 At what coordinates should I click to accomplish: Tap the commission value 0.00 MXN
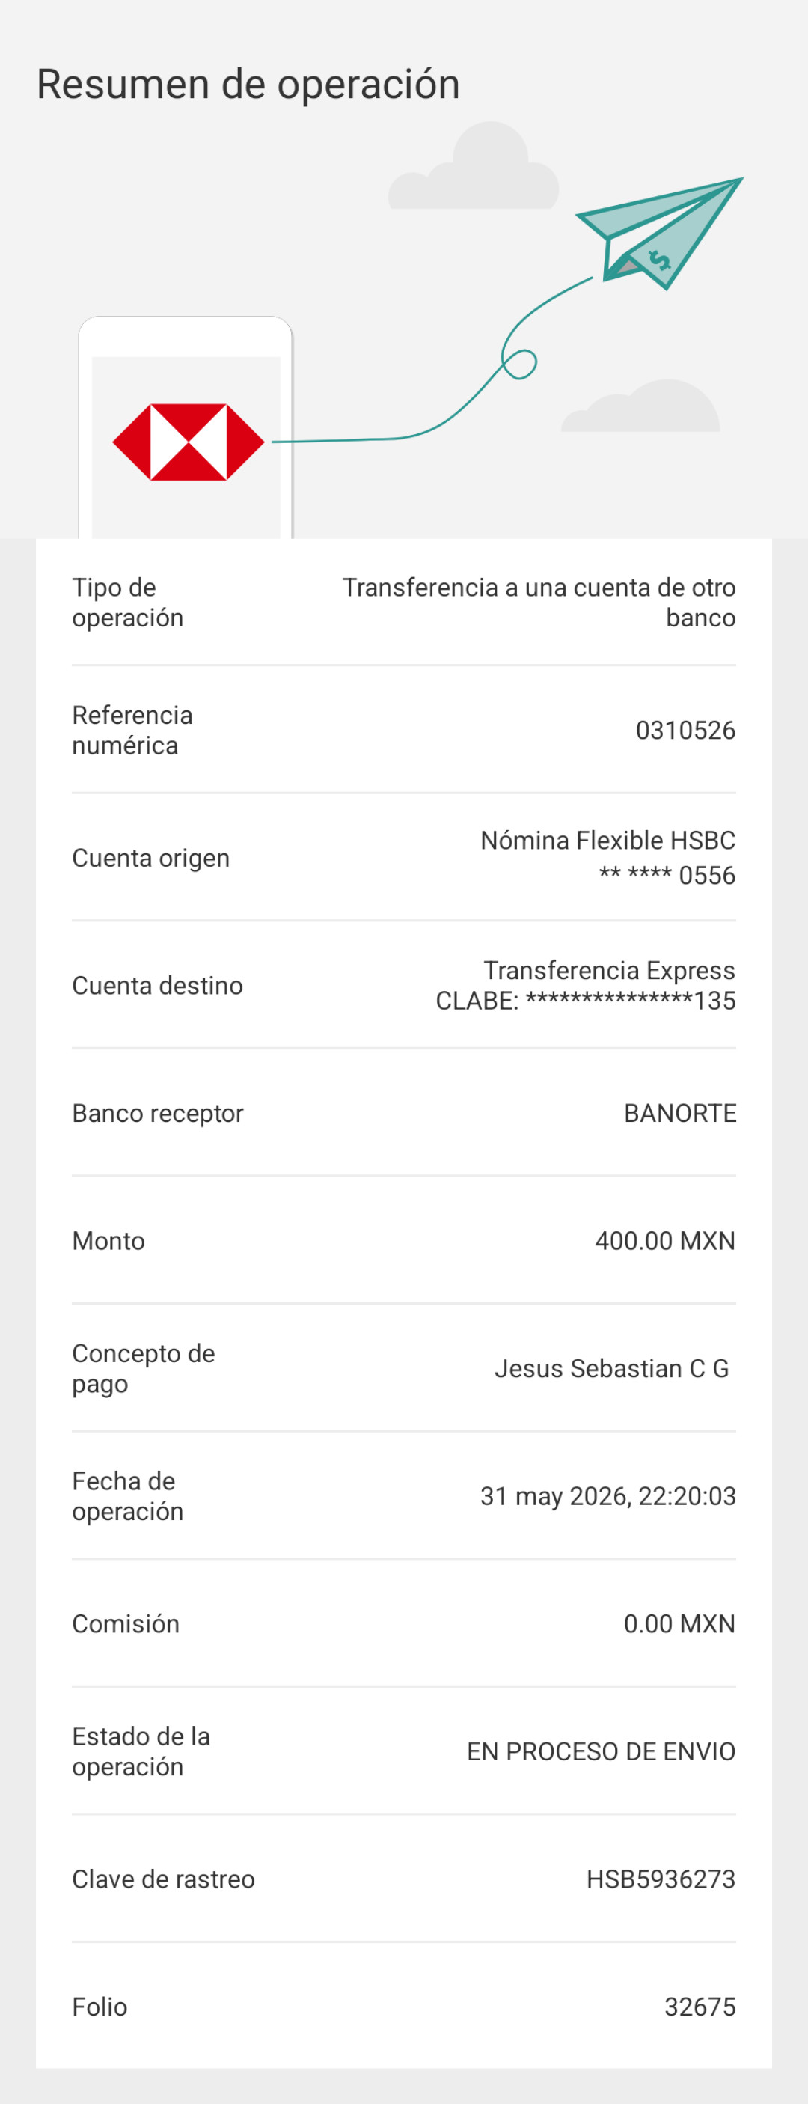tap(680, 1623)
